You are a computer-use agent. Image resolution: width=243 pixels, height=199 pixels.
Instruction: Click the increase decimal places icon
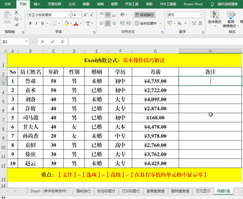coord(194,23)
